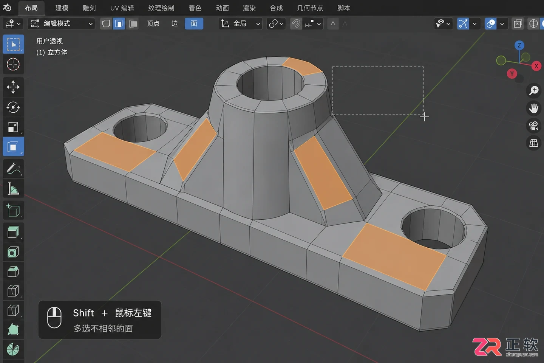The image size is (544, 363).
Task: Activate the Spin tool
Action: (x=13, y=349)
